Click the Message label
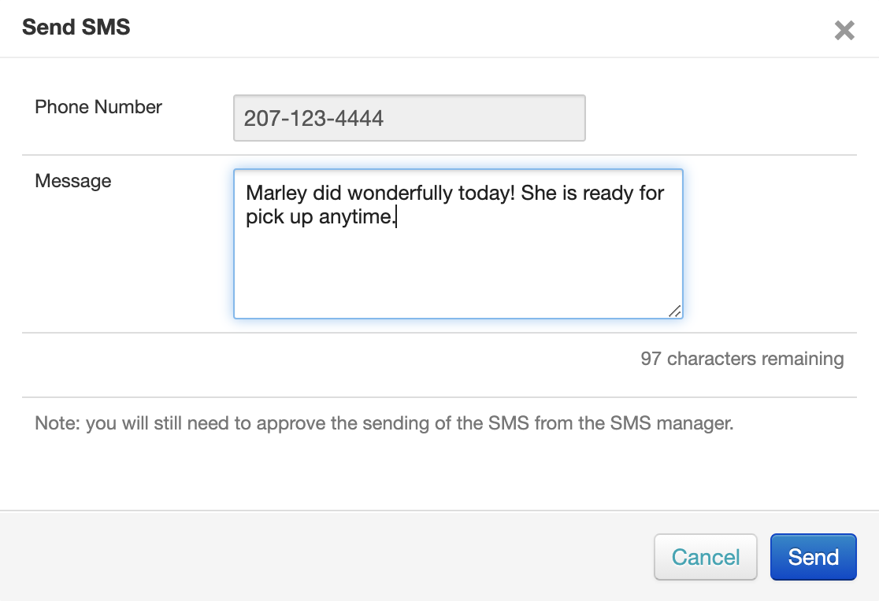The image size is (879, 601). point(73,181)
